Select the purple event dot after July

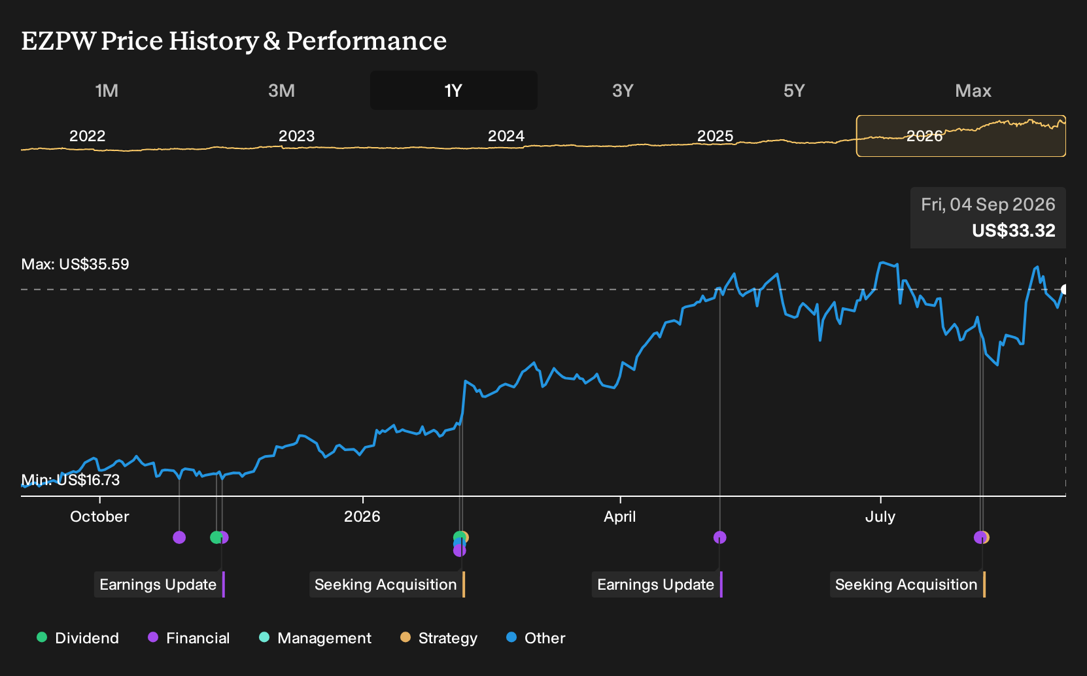(x=979, y=537)
